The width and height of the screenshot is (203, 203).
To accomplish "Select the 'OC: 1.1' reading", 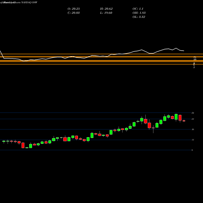I will tap(138, 9).
